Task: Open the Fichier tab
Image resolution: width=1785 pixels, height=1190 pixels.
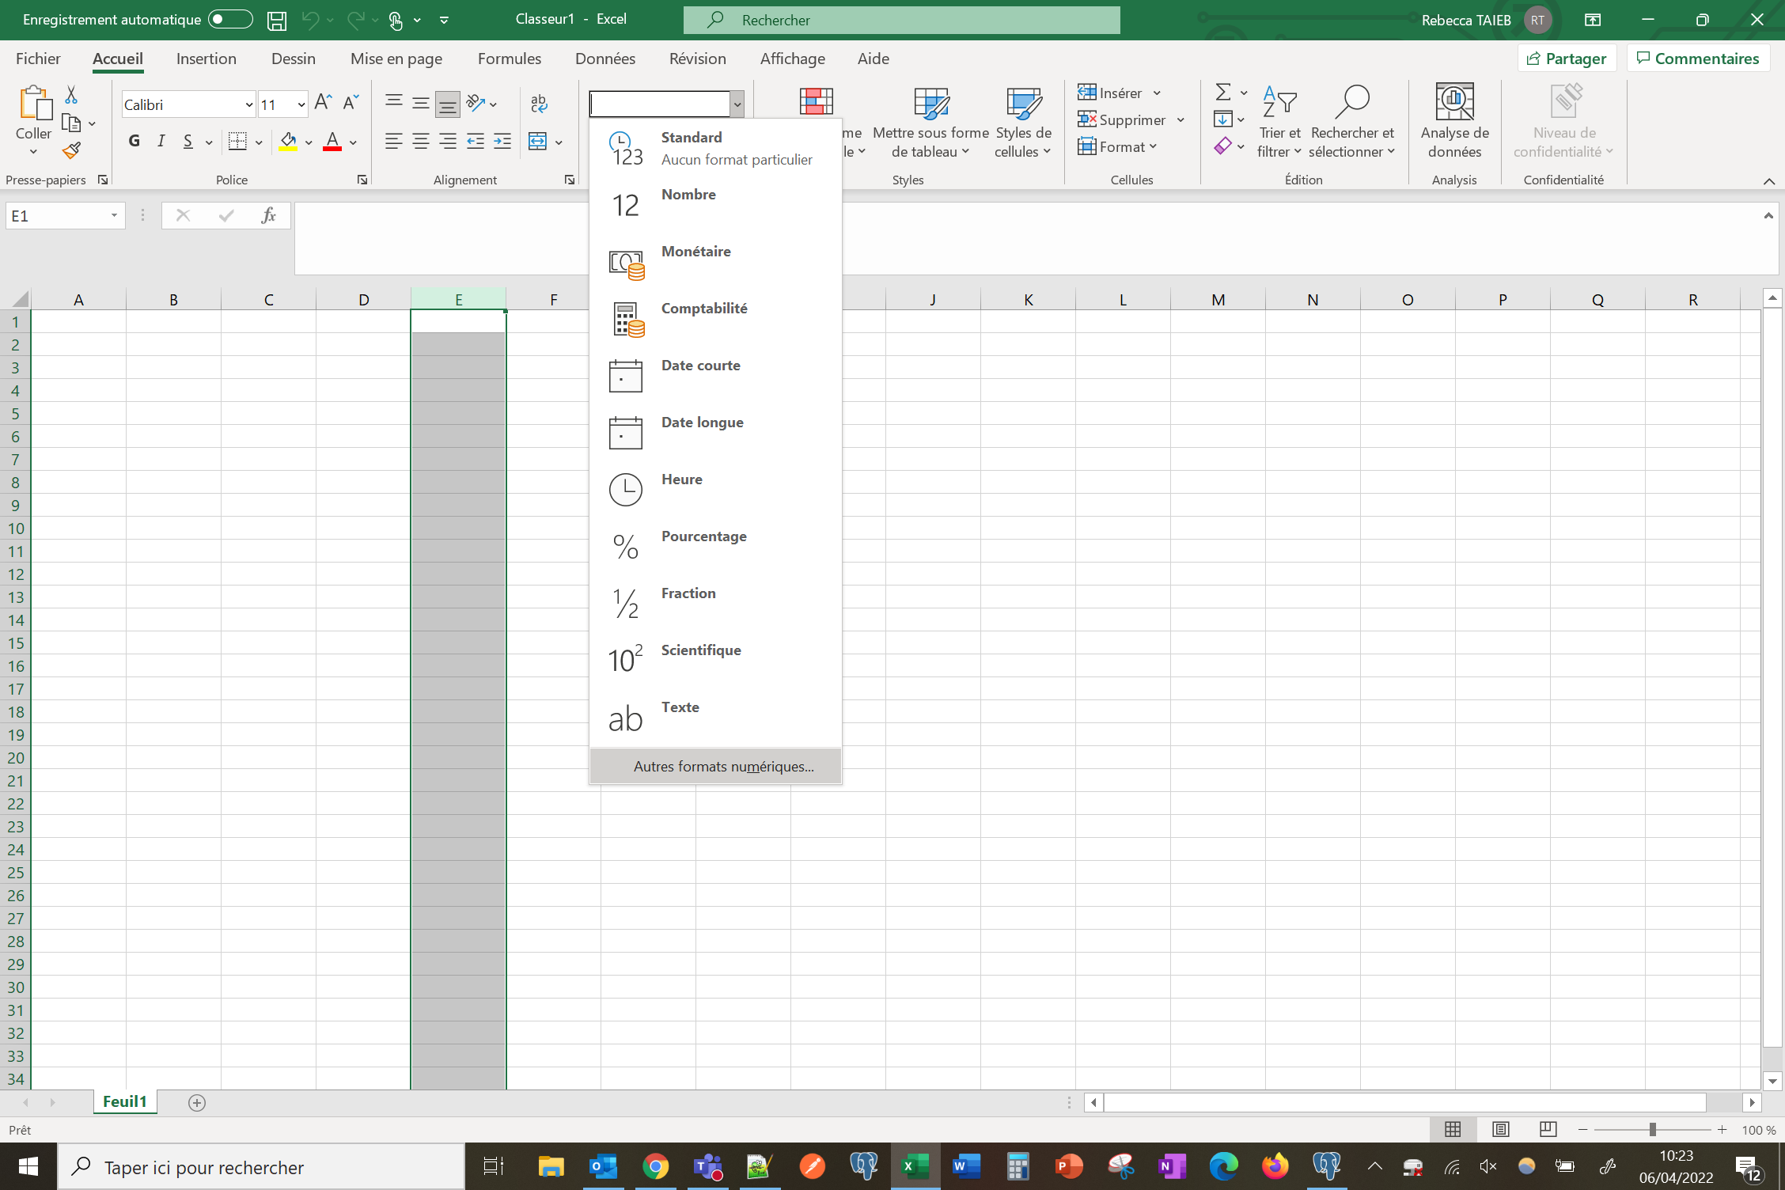Action: point(38,59)
